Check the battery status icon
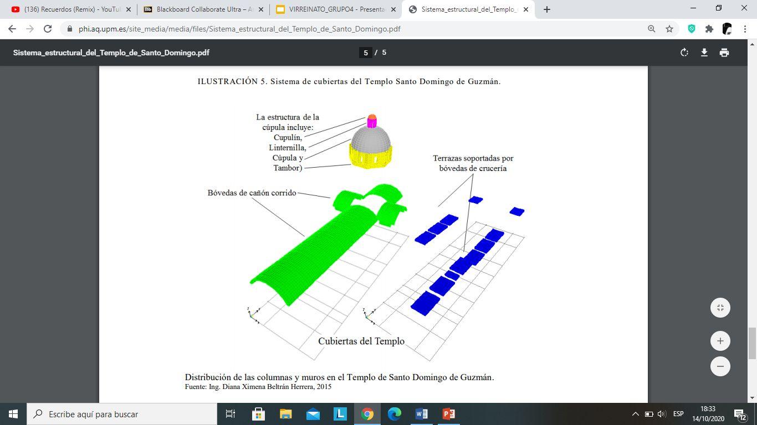Image resolution: width=757 pixels, height=425 pixels. (649, 414)
